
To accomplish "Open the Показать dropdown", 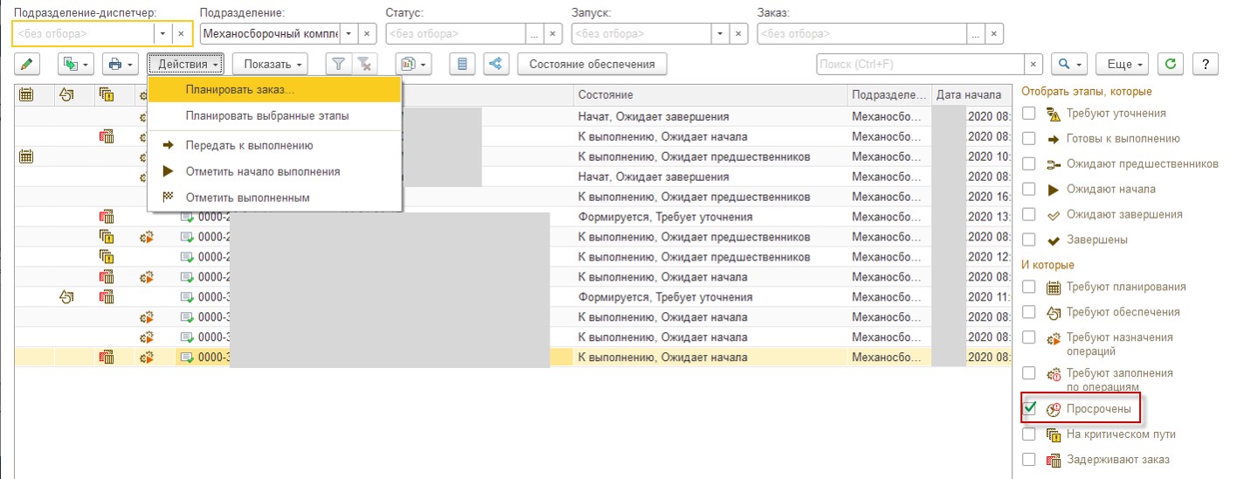I will pyautogui.click(x=271, y=65).
